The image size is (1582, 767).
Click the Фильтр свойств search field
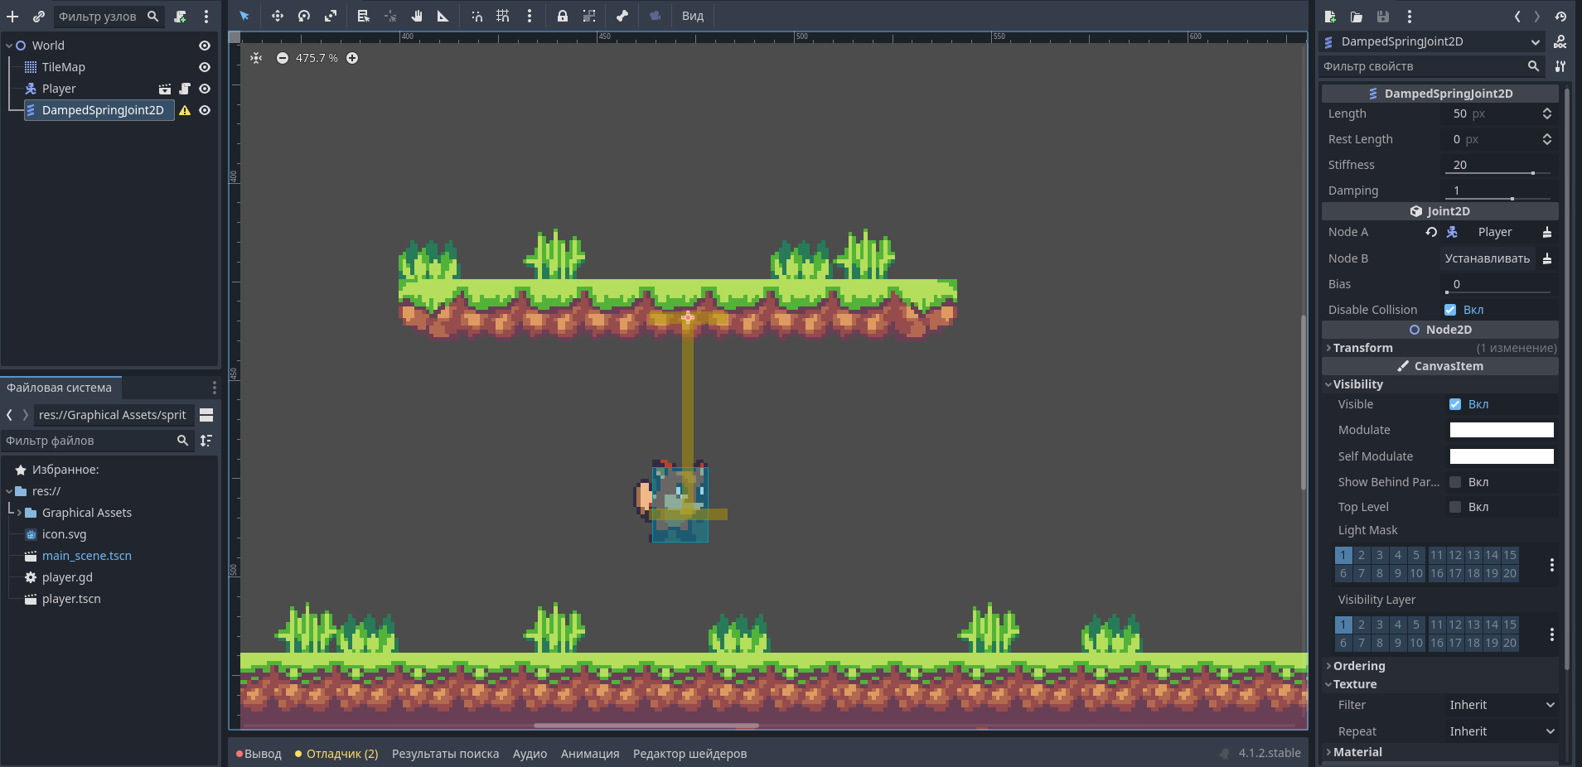coord(1423,66)
